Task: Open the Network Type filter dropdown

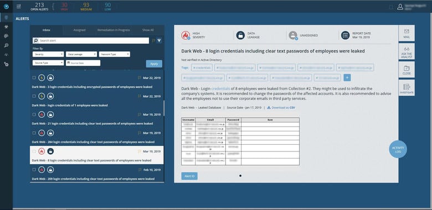Action: point(115,54)
